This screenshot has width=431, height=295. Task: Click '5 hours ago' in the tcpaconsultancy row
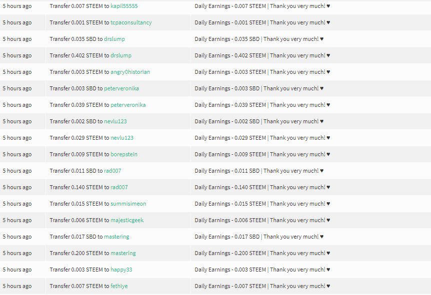(17, 22)
